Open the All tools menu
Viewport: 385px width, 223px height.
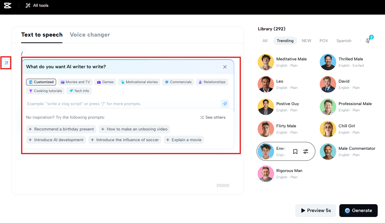37,5
